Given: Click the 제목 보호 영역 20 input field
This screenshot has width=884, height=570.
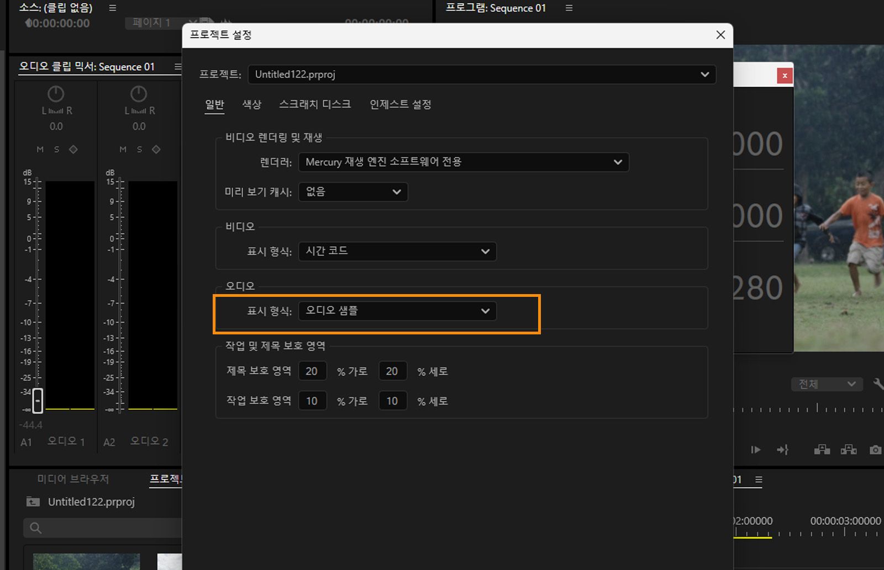Looking at the screenshot, I should click(312, 371).
